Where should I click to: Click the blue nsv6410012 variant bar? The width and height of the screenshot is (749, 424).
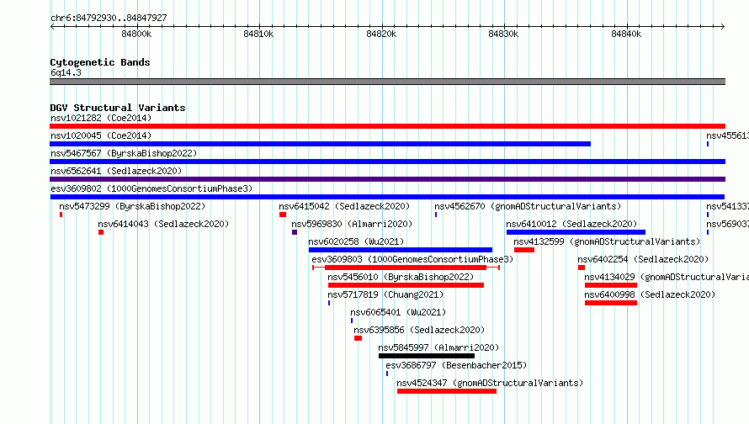click(x=576, y=232)
